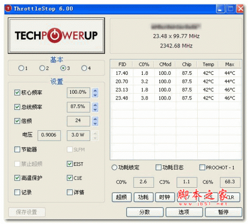Close the ThrottleStop window

[x=240, y=9]
